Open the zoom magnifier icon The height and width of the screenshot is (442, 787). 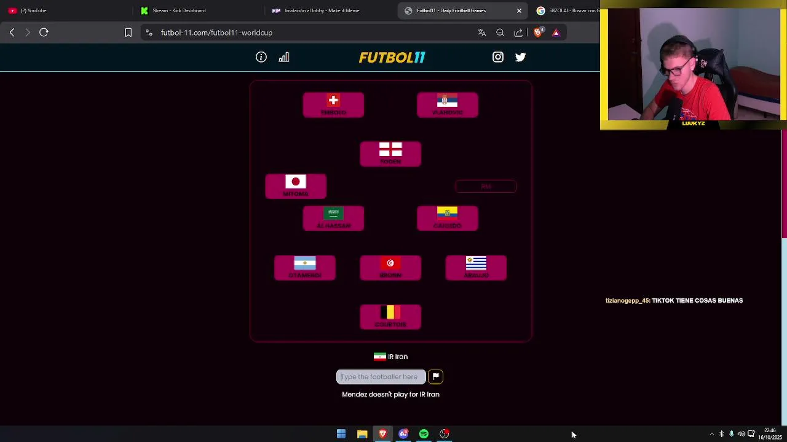(x=500, y=33)
